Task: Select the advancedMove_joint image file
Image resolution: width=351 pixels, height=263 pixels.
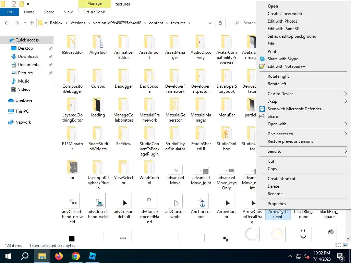Action: pos(201,175)
